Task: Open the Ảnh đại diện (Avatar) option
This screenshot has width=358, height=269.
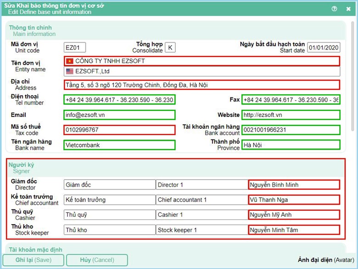Action: click(x=324, y=260)
